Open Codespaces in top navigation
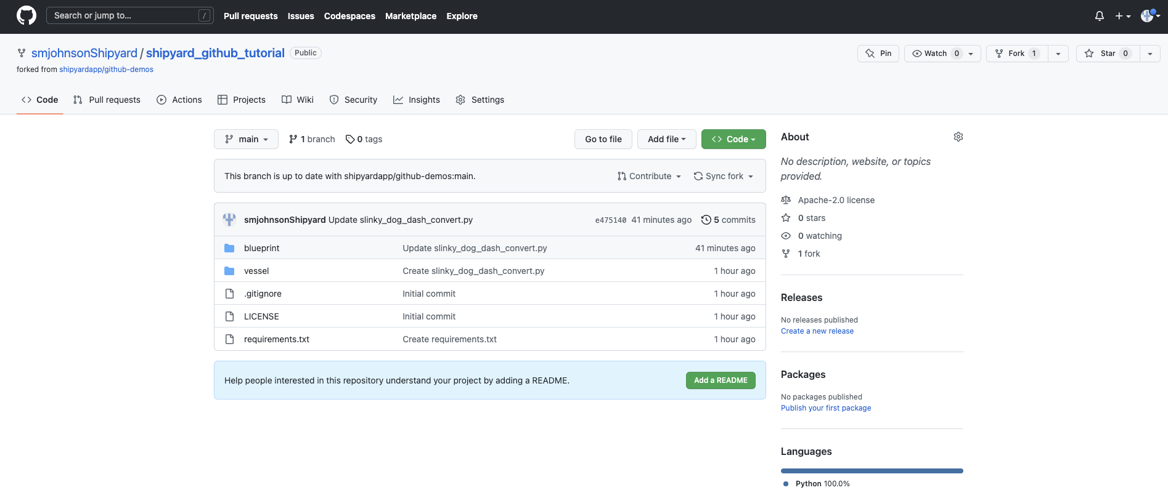Image resolution: width=1168 pixels, height=498 pixels. (x=349, y=16)
